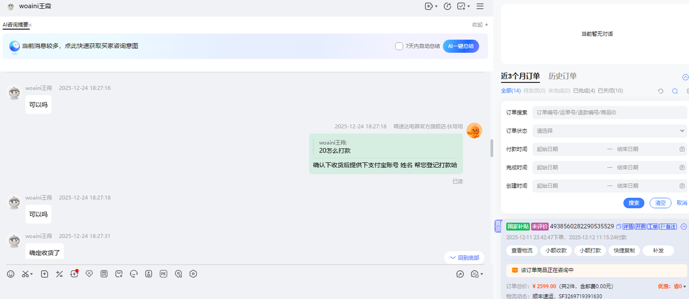Check the 7天内自动总结 checkbox
Image resolution: width=689 pixels, height=299 pixels.
(x=399, y=46)
